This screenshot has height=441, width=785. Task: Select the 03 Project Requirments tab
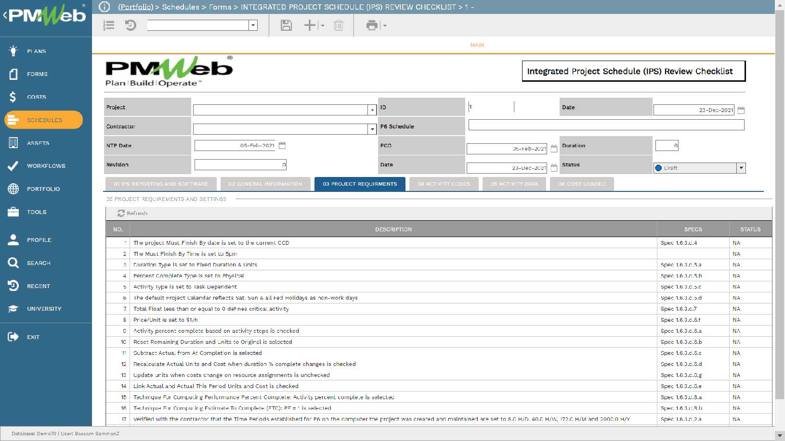click(360, 184)
